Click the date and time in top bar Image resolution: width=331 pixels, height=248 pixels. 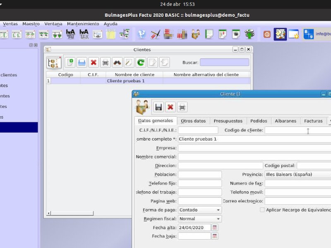click(x=177, y=4)
